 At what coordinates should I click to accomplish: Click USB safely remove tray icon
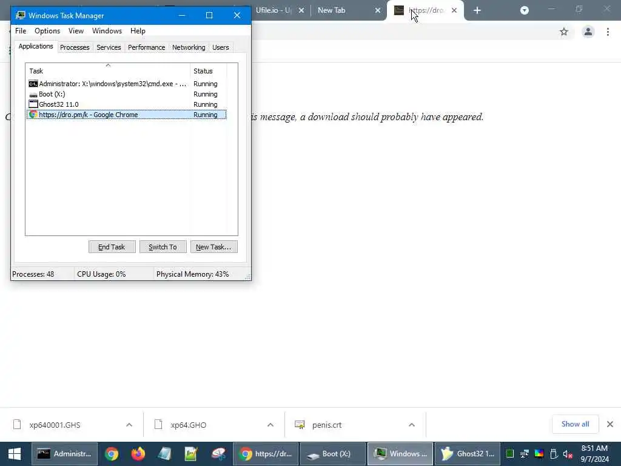(554, 454)
